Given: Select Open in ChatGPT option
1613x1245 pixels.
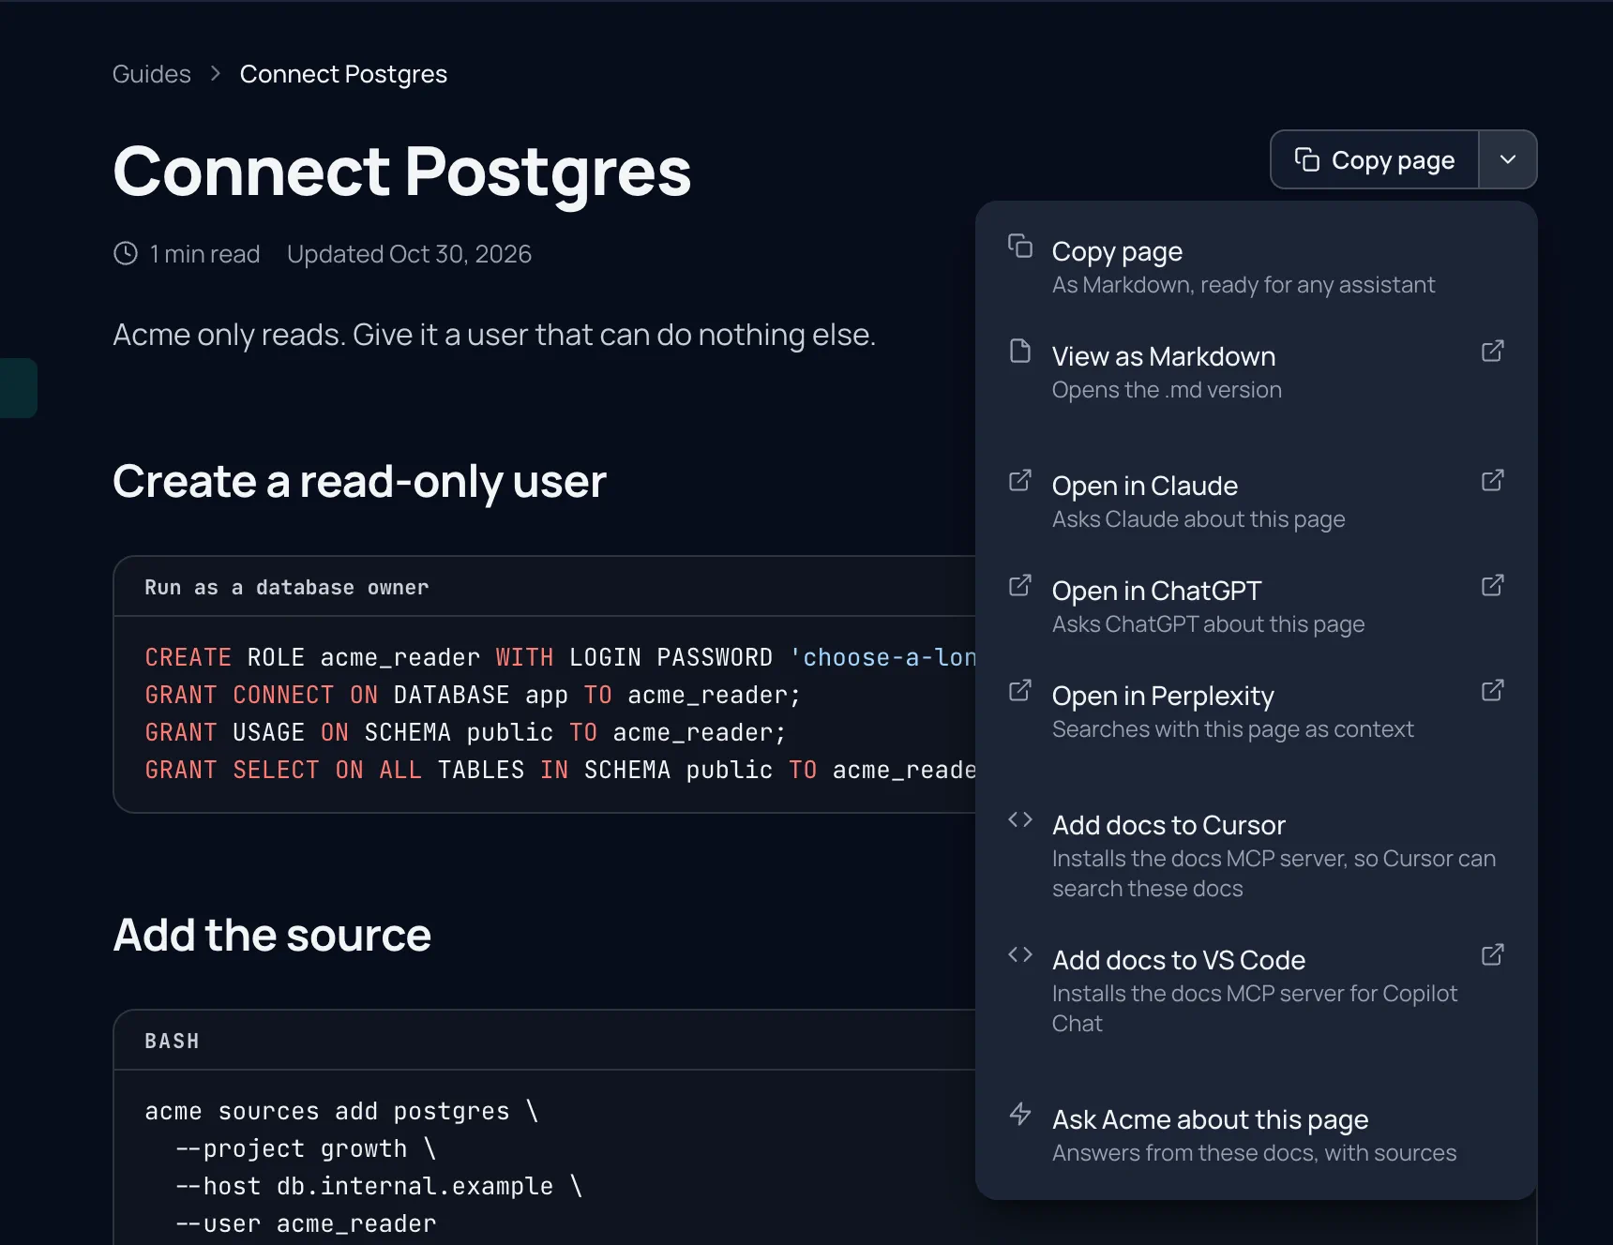Looking at the screenshot, I should pyautogui.click(x=1257, y=607).
